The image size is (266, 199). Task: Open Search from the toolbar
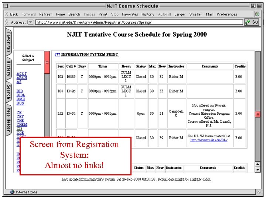click(x=74, y=14)
